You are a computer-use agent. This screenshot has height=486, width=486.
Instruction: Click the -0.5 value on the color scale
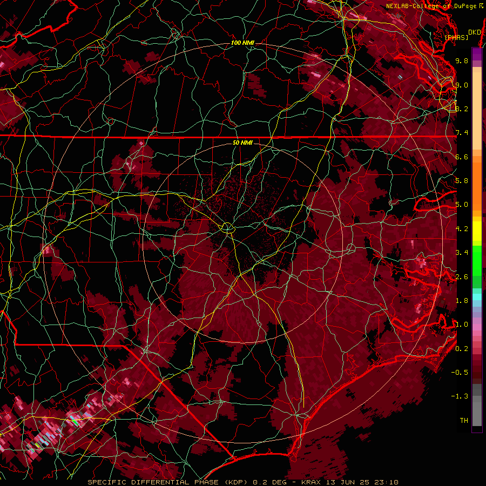[460, 373]
